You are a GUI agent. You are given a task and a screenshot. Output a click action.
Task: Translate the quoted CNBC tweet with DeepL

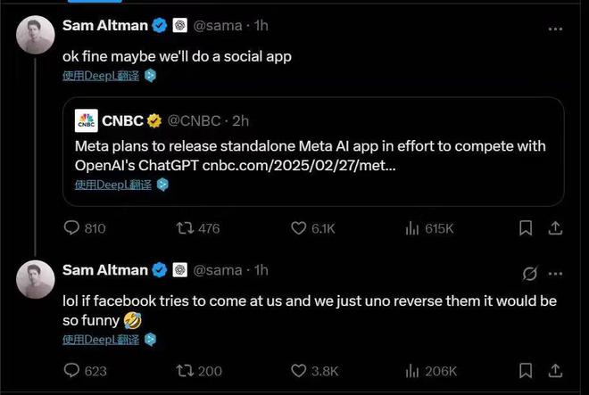click(x=113, y=185)
